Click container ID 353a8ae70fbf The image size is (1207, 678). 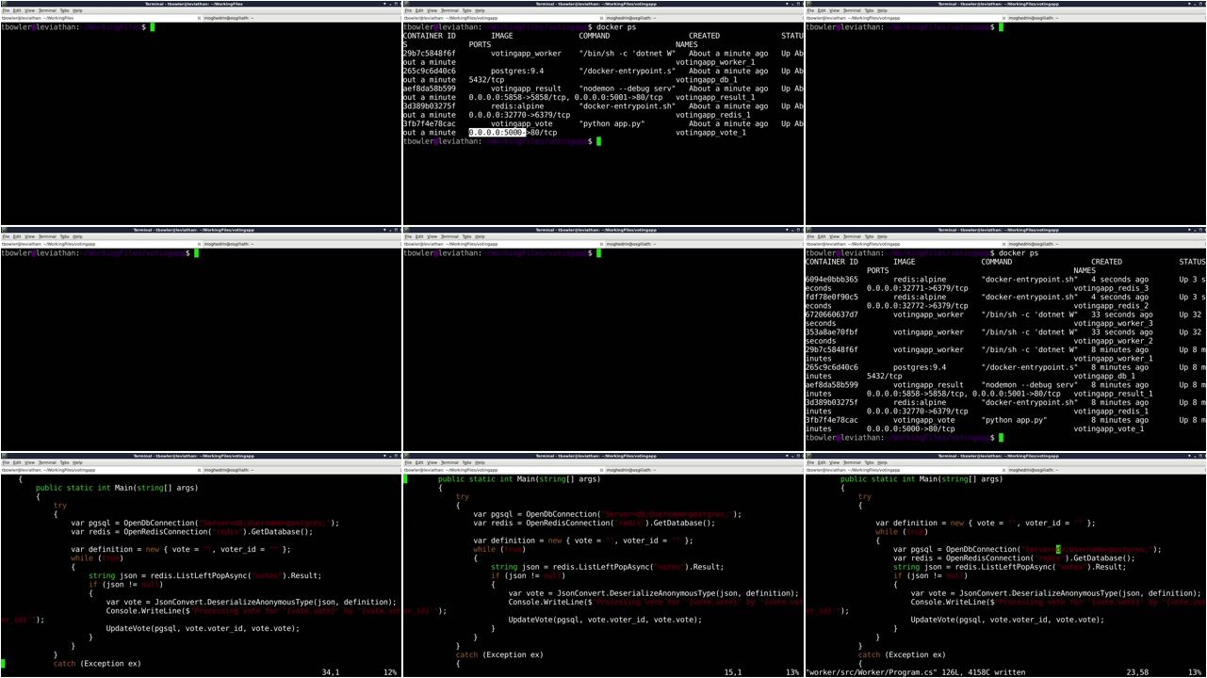832,332
